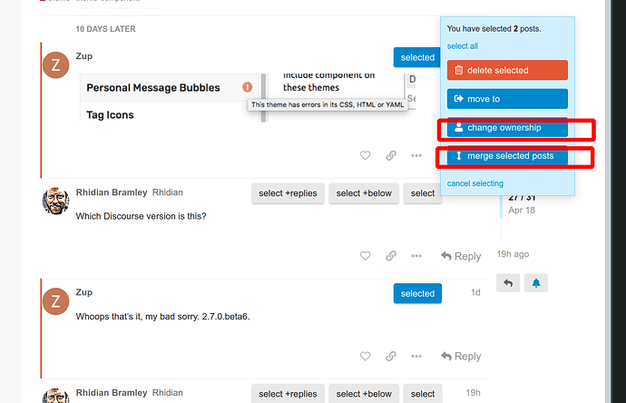Open Zup's avatar on the screenshot post
626x403 pixels.
click(56, 64)
